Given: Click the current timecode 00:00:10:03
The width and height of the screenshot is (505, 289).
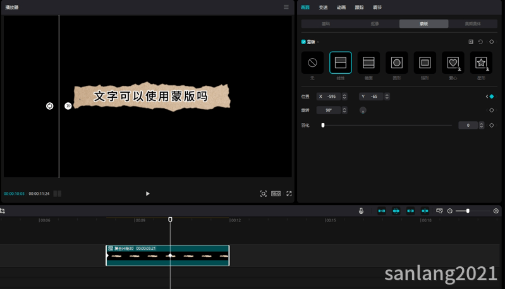Looking at the screenshot, I should point(14,194).
